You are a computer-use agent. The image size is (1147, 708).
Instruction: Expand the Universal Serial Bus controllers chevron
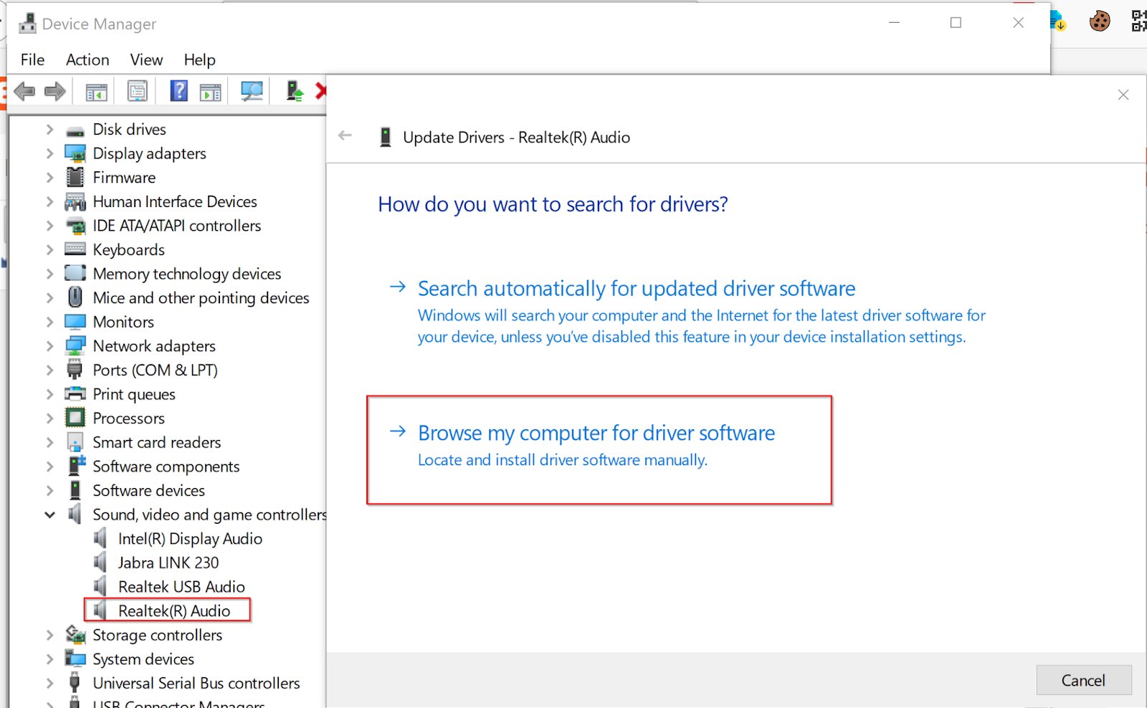tap(49, 683)
